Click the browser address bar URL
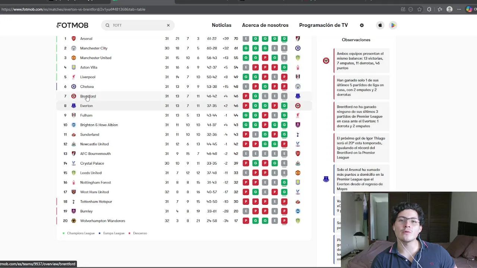The width and height of the screenshot is (477, 268). click(73, 9)
